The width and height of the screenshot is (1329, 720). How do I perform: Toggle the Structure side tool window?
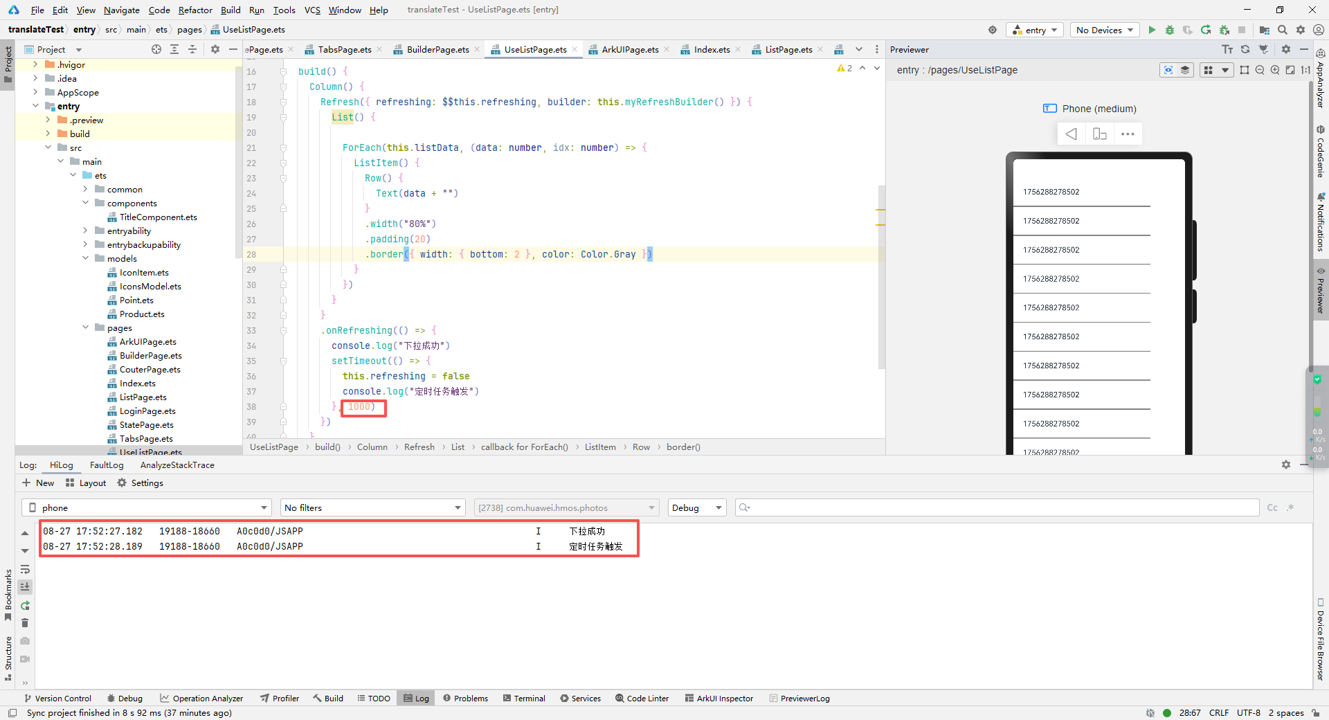pos(8,658)
